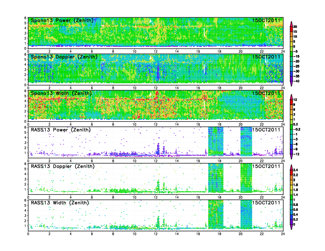Click height '2' label on RASS13 Width y-axis
Screen dimensions: 325x251
point(25,221)
